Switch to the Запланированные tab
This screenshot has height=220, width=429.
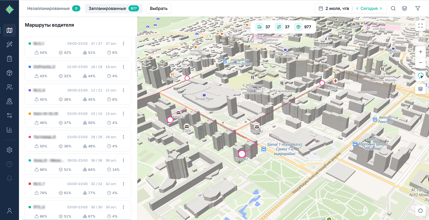coord(114,8)
